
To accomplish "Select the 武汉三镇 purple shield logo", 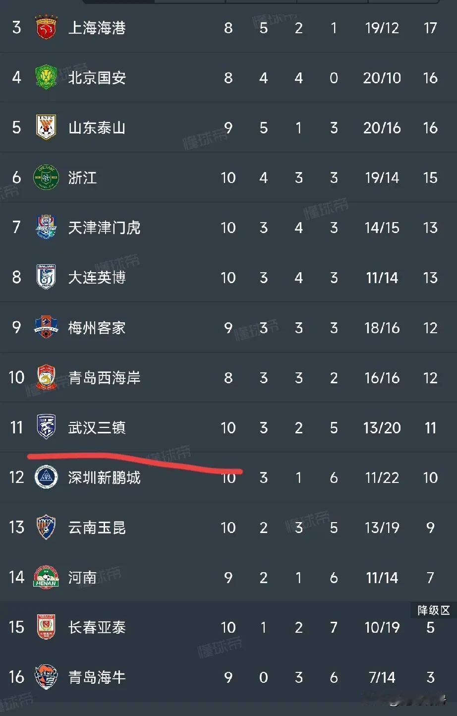I will click(x=46, y=427).
